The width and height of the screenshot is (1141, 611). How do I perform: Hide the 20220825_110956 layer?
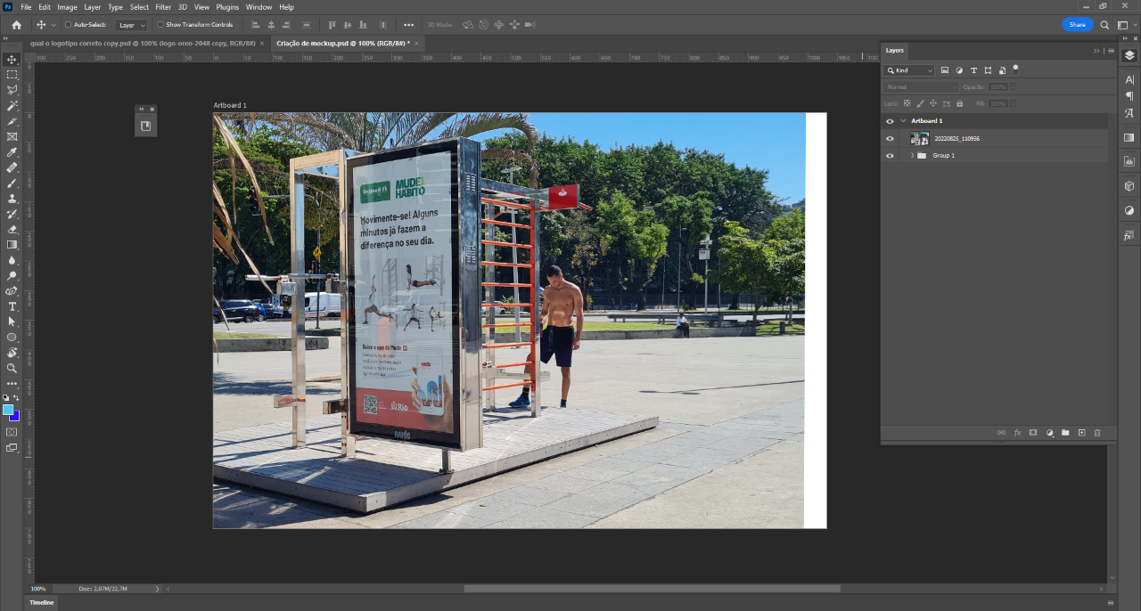tap(890, 139)
